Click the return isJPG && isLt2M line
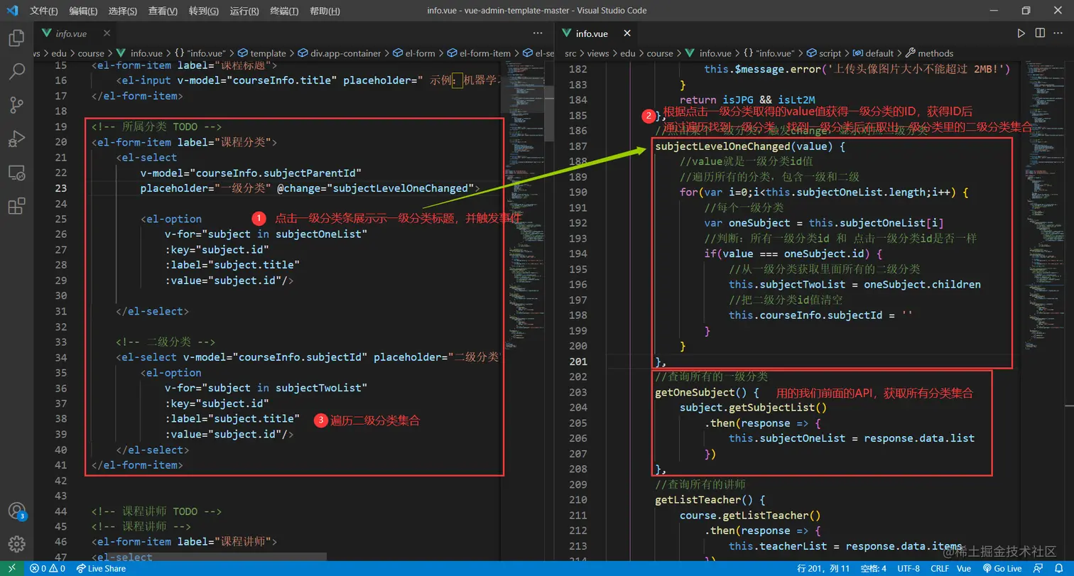1074x576 pixels. (747, 100)
